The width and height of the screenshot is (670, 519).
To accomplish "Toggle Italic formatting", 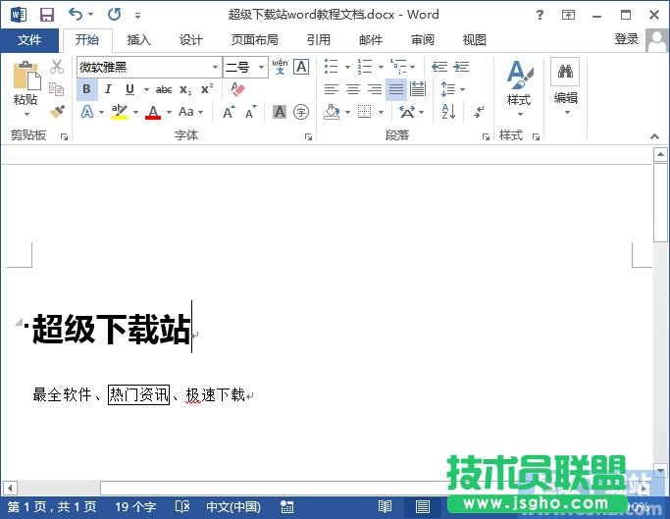I will click(x=108, y=89).
